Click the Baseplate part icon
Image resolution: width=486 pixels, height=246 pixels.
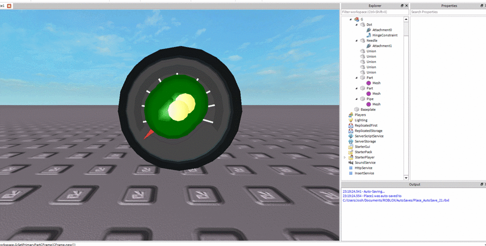point(357,109)
